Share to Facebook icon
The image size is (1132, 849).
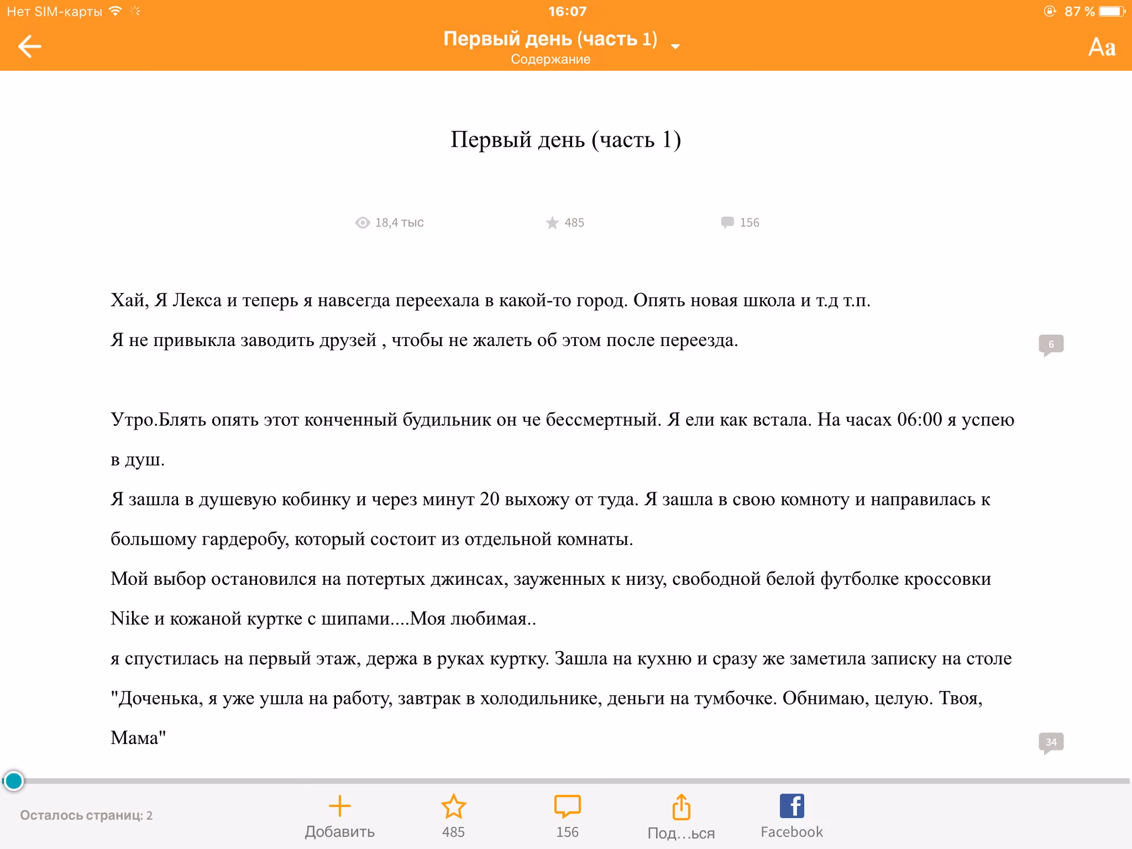(x=791, y=805)
